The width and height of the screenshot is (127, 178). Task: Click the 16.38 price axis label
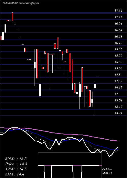[x=119, y=37]
